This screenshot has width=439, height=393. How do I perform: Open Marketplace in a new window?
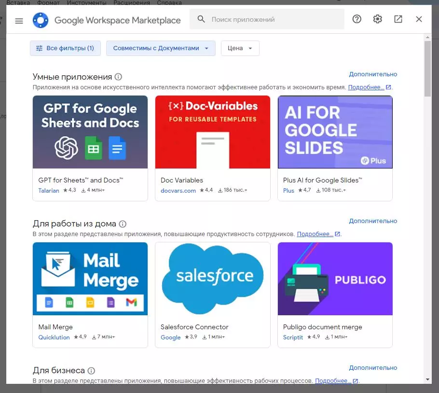pyautogui.click(x=398, y=19)
